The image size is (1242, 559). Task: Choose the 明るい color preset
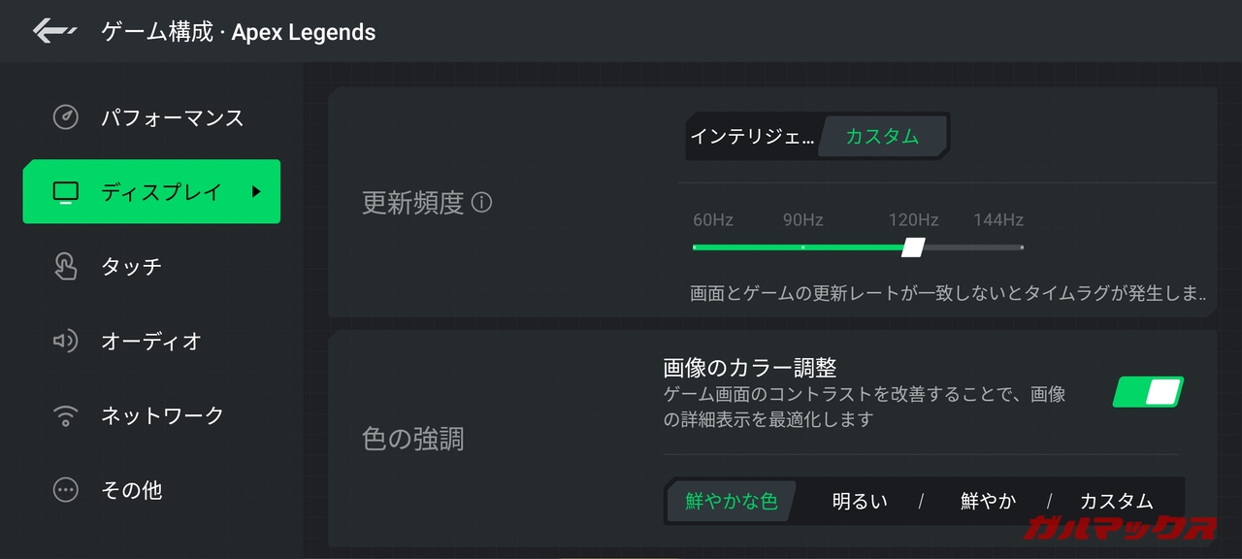coord(860,501)
